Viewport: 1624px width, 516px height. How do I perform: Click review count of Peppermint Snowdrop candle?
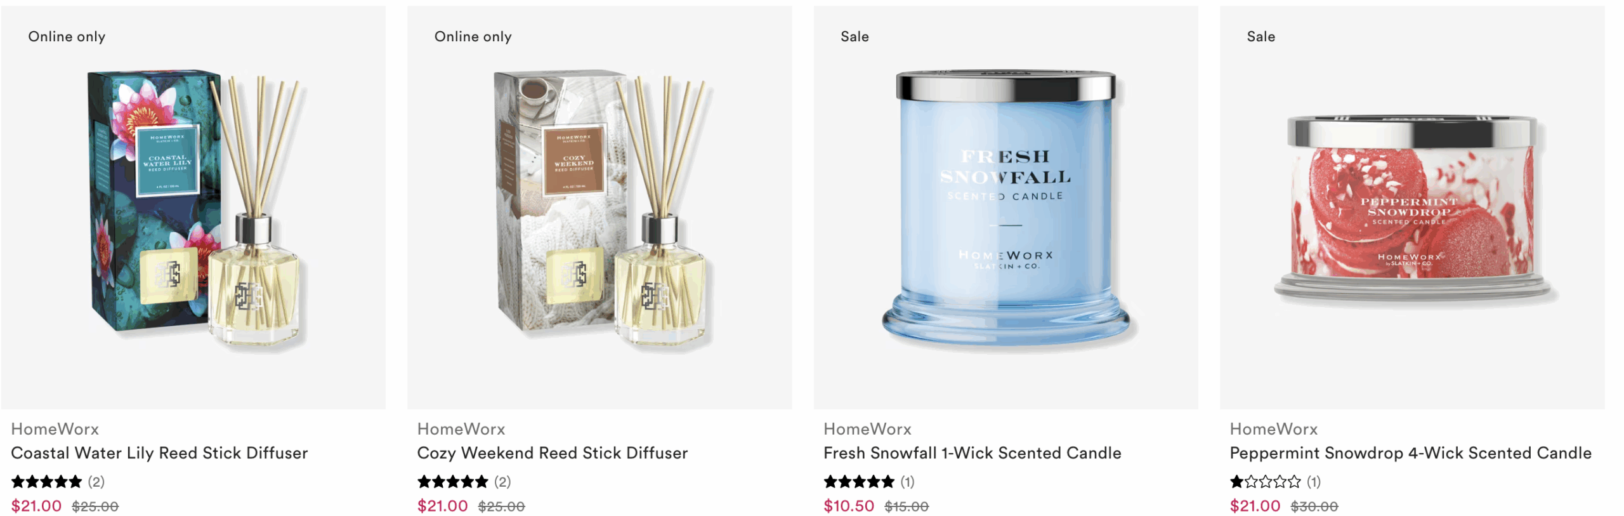tap(1313, 481)
